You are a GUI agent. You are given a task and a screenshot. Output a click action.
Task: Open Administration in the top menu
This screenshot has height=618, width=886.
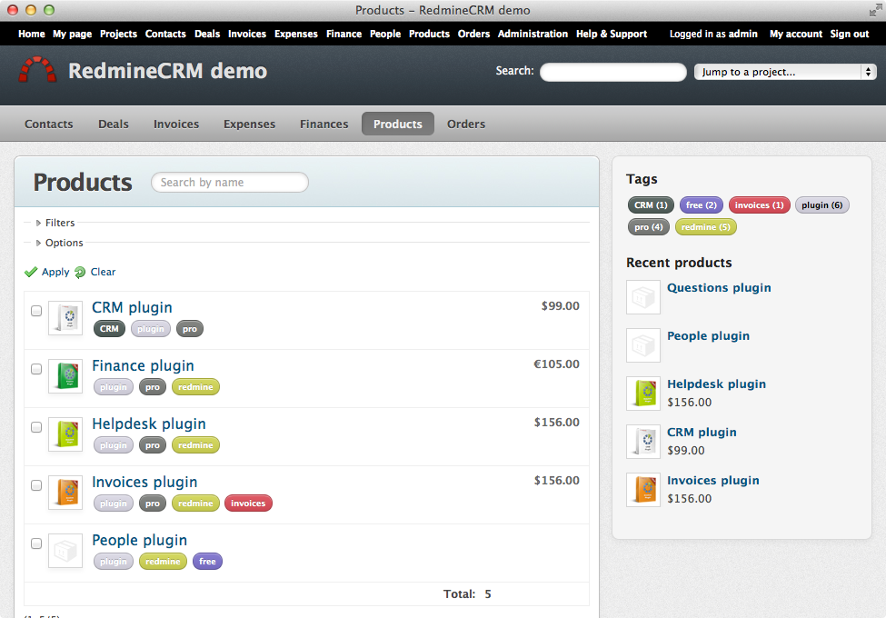pyautogui.click(x=533, y=34)
